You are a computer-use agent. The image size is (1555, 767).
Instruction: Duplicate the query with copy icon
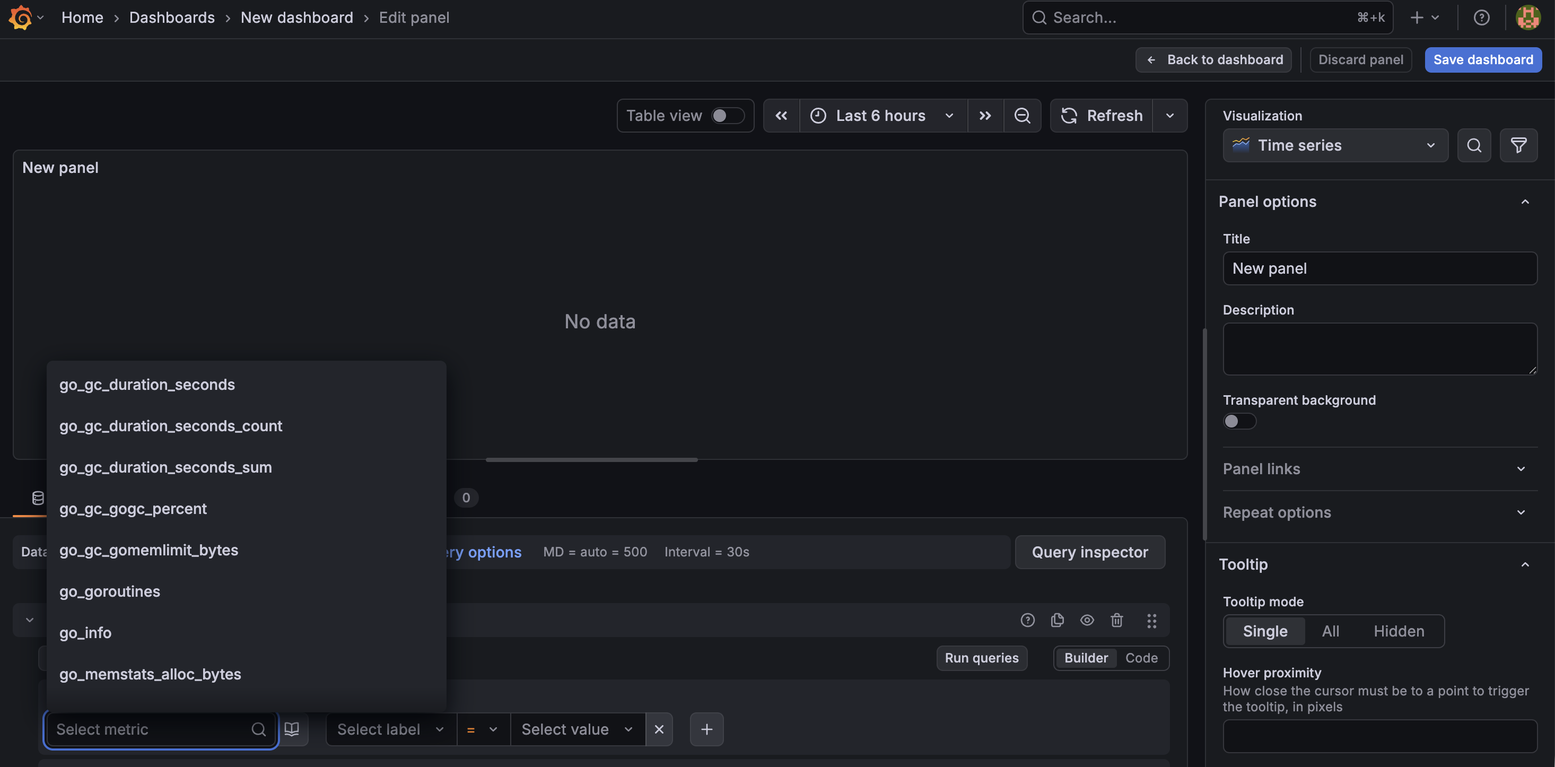pyautogui.click(x=1057, y=620)
